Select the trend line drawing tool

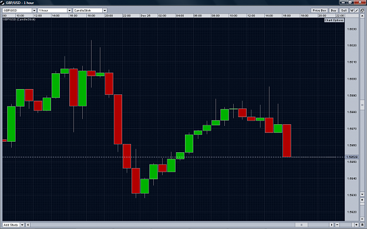coord(356,11)
